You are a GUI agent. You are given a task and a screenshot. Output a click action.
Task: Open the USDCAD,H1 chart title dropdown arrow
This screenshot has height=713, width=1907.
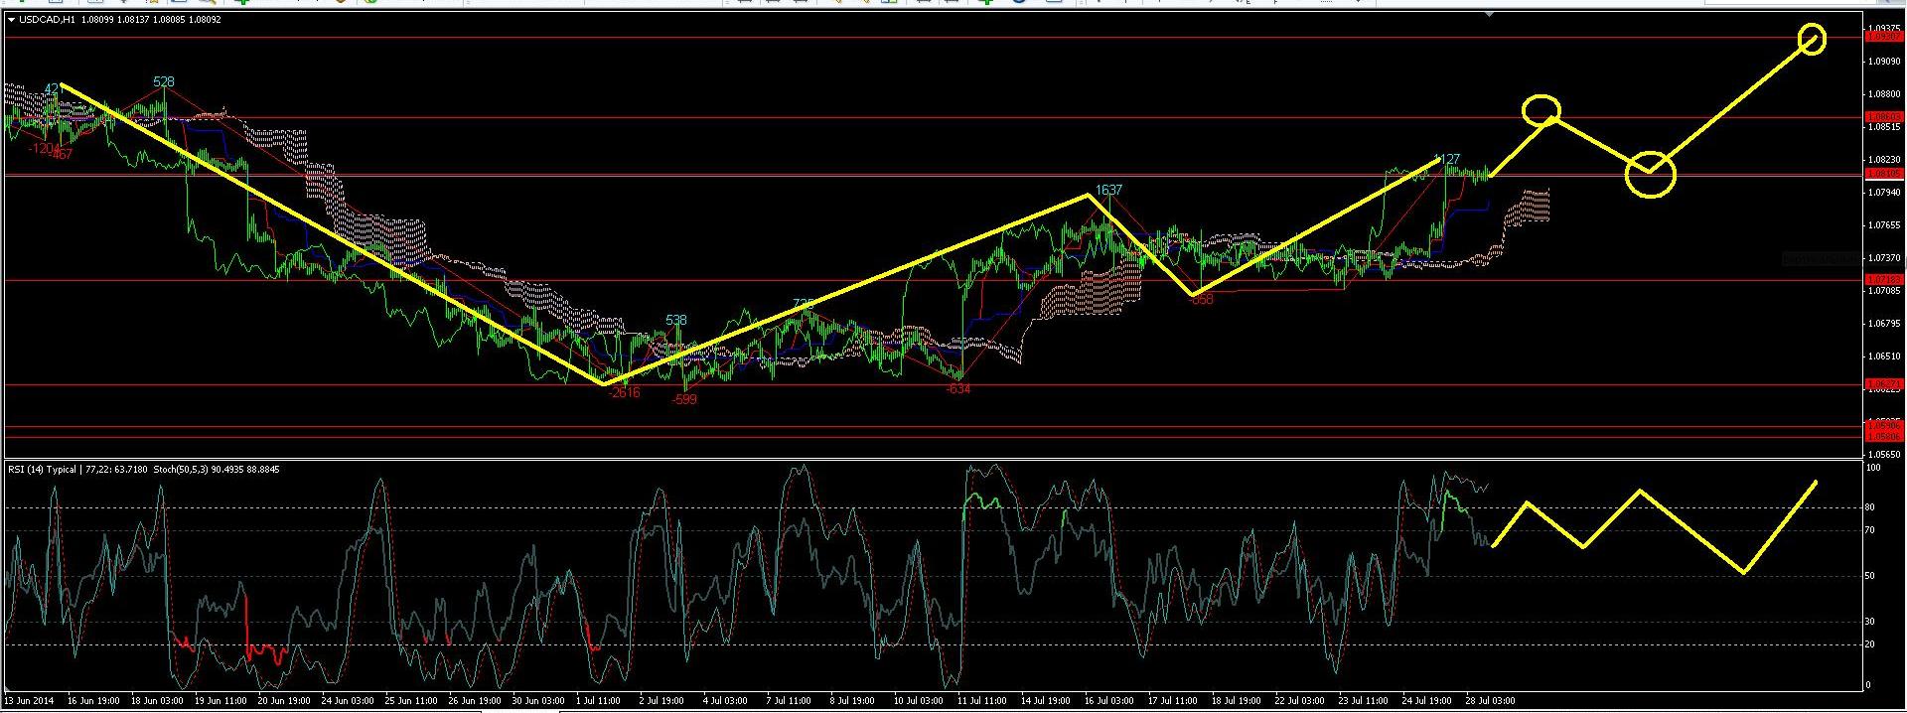click(x=11, y=20)
